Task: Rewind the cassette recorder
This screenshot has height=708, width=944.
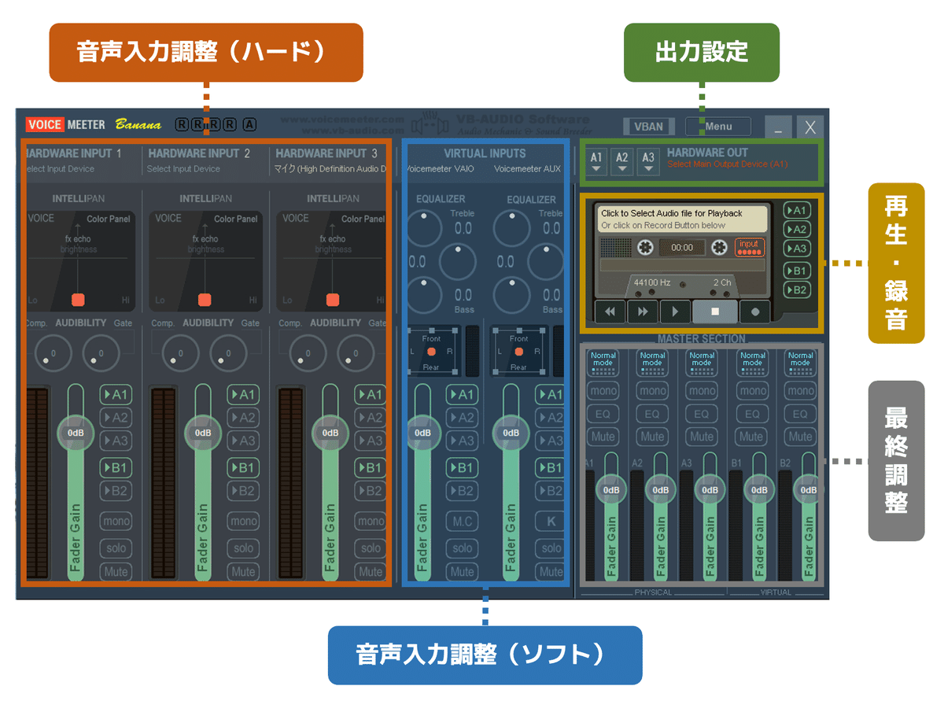Action: (x=610, y=312)
